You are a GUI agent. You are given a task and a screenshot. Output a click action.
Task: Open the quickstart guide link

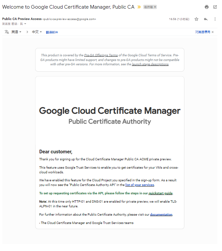(160, 193)
